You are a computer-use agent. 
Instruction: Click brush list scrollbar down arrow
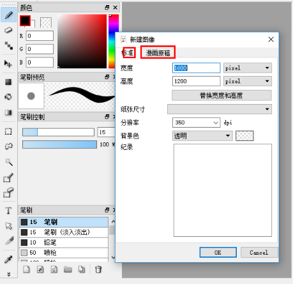coord(113,257)
